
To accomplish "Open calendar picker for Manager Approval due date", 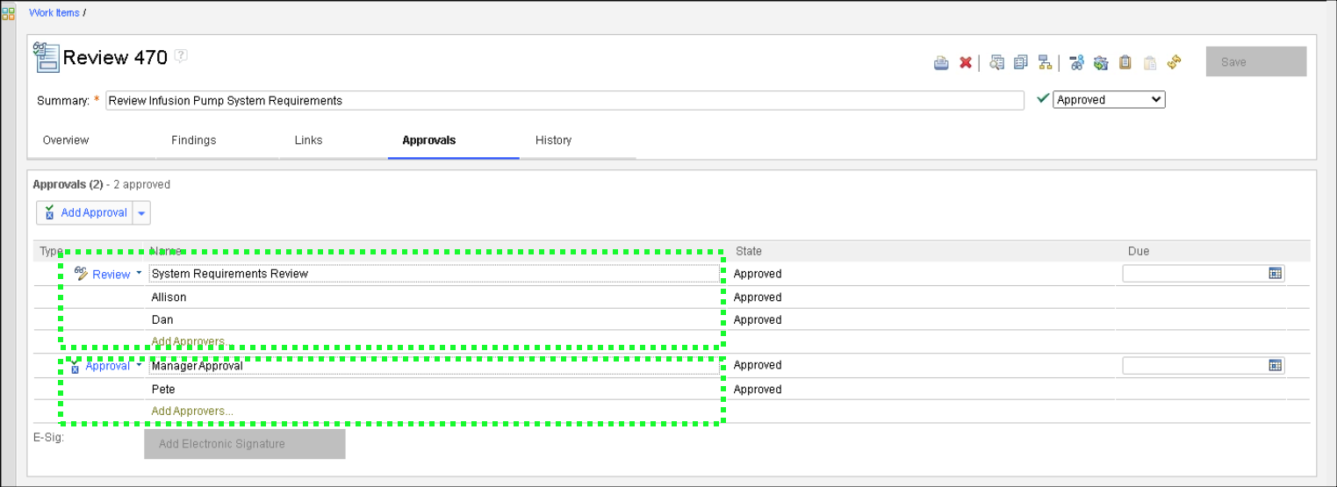I will click(1275, 365).
